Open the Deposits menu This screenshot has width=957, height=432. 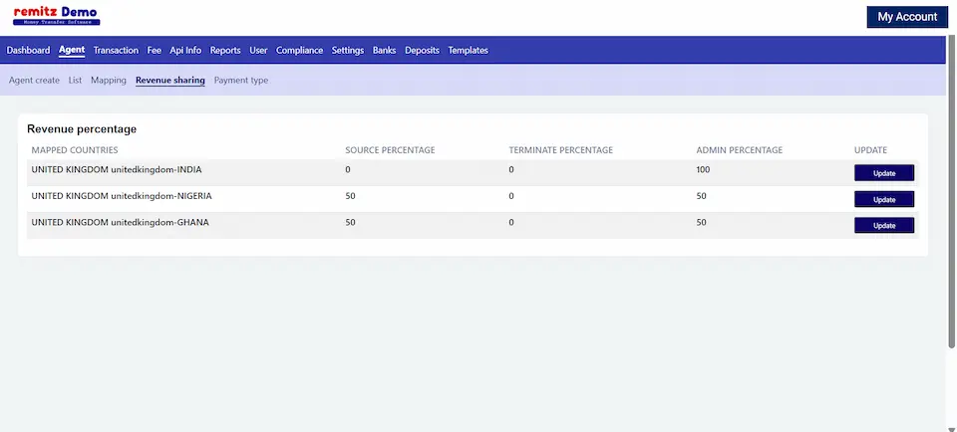422,51
